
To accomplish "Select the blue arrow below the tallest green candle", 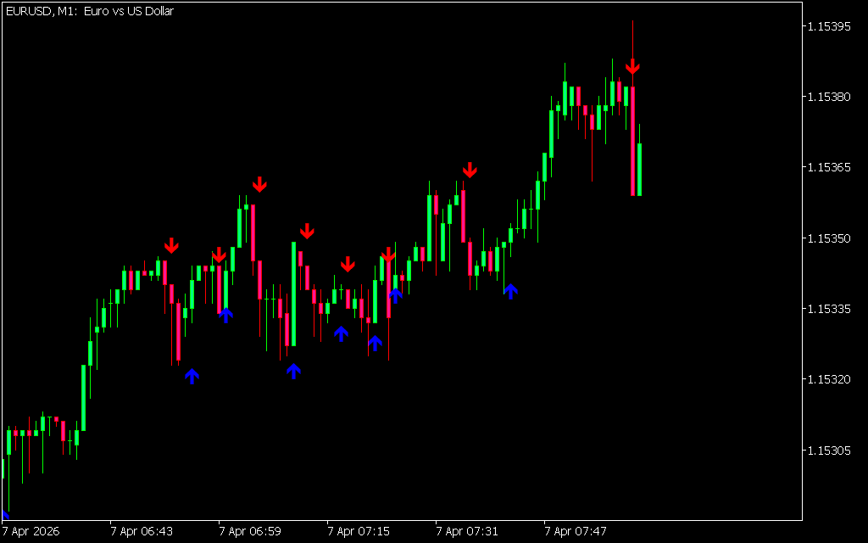I will (293, 371).
